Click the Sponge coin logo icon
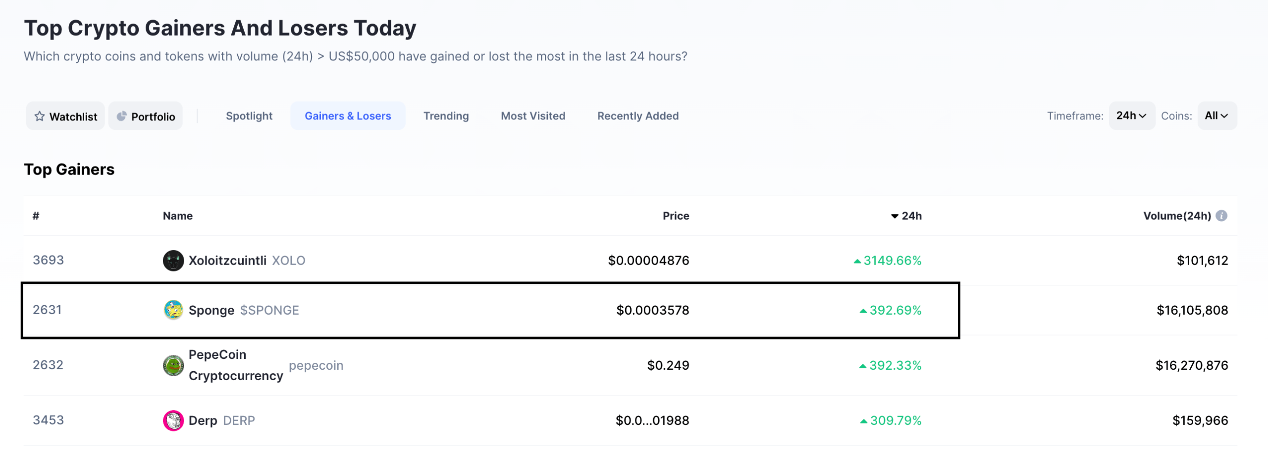The image size is (1268, 449). [x=173, y=310]
